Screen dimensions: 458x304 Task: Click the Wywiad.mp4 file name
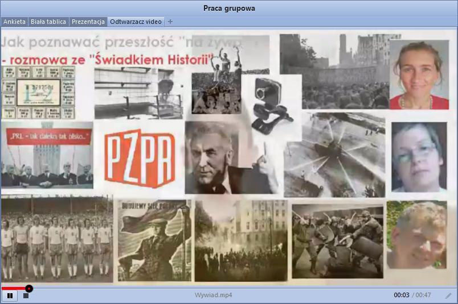pos(214,295)
